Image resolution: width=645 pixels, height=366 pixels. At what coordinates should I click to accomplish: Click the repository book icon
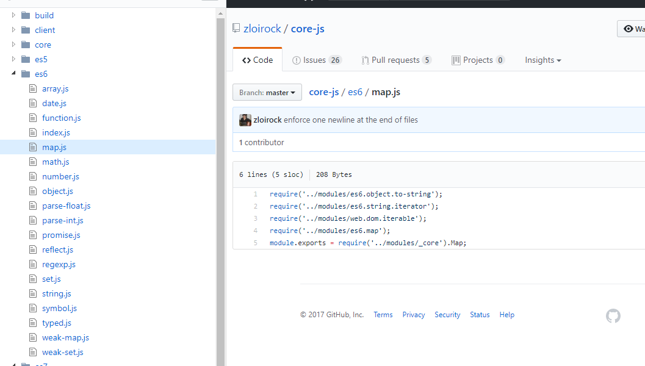tap(236, 28)
